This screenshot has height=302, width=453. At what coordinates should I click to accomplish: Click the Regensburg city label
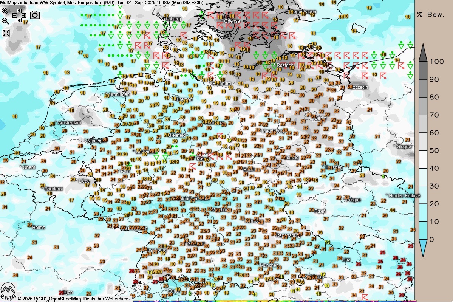[288, 235]
